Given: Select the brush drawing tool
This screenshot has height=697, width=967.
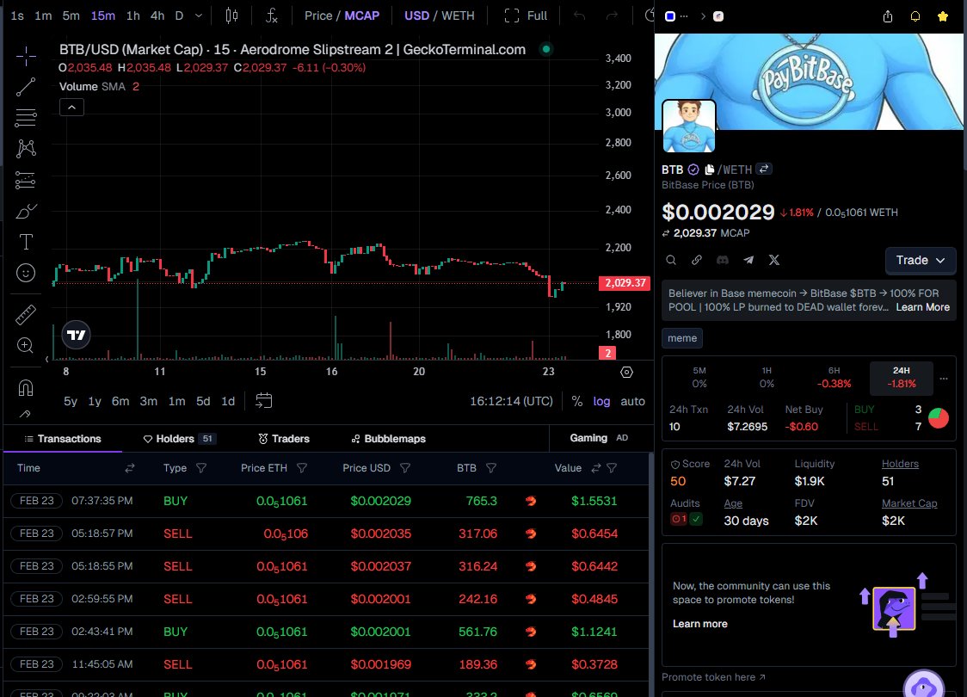Looking at the screenshot, I should point(25,211).
